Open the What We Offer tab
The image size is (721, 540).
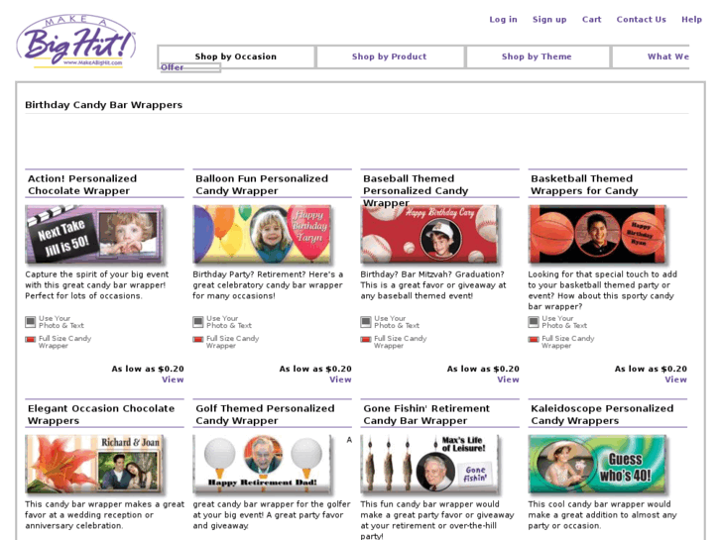[668, 56]
